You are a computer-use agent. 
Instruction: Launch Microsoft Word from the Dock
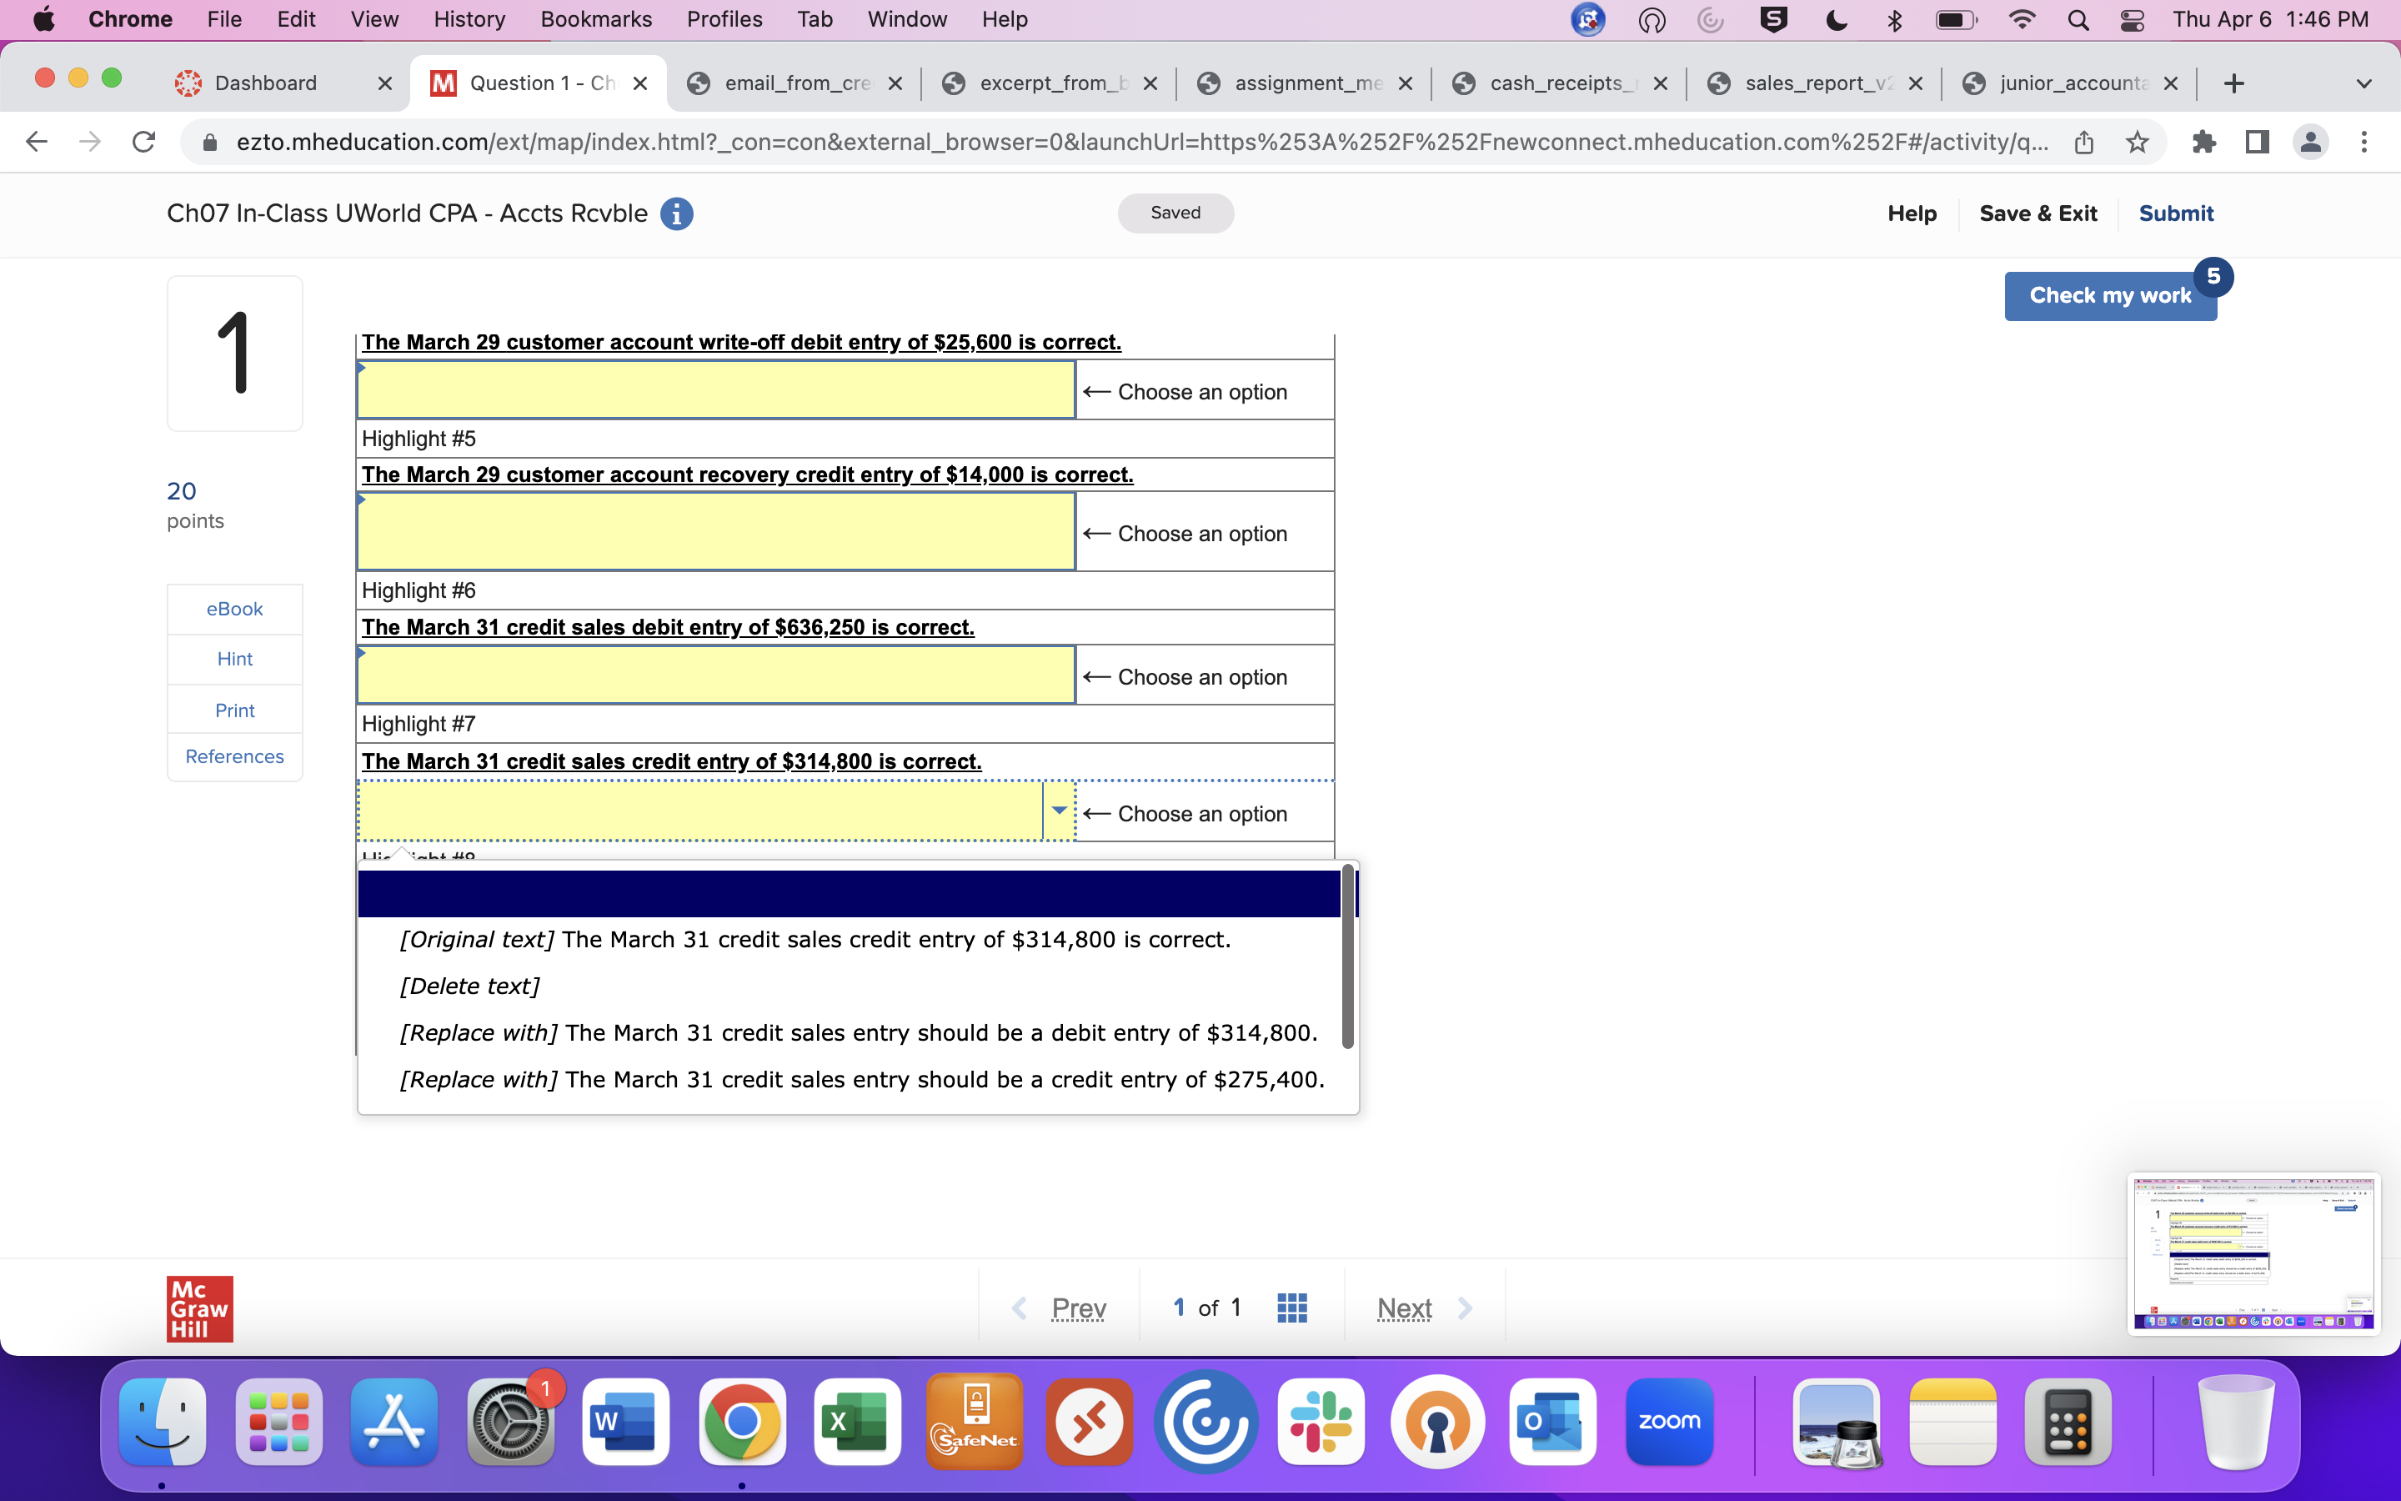click(625, 1422)
